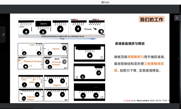Click the 液滴垂直捕获与释放 heading

[130, 43]
